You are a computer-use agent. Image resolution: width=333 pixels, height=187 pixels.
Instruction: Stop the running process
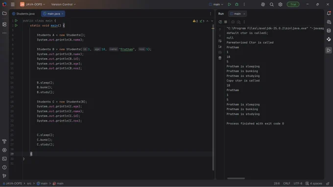point(226,22)
